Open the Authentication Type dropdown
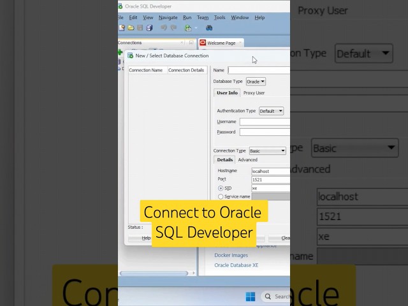Image resolution: width=408 pixels, height=306 pixels. point(271,111)
